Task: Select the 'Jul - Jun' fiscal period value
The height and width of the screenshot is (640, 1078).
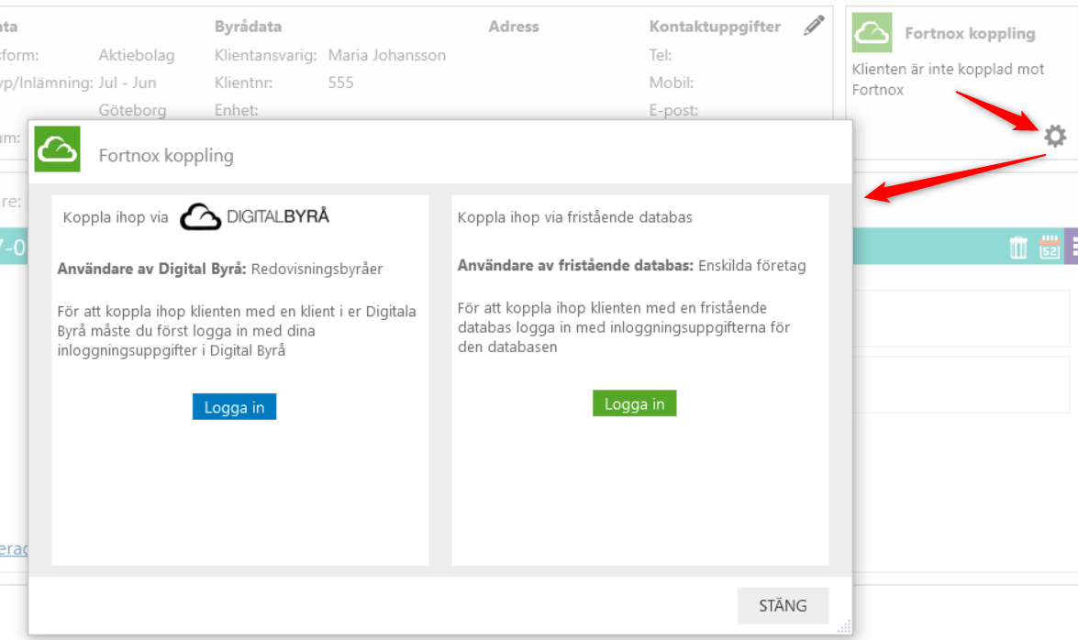Action: pyautogui.click(x=128, y=83)
